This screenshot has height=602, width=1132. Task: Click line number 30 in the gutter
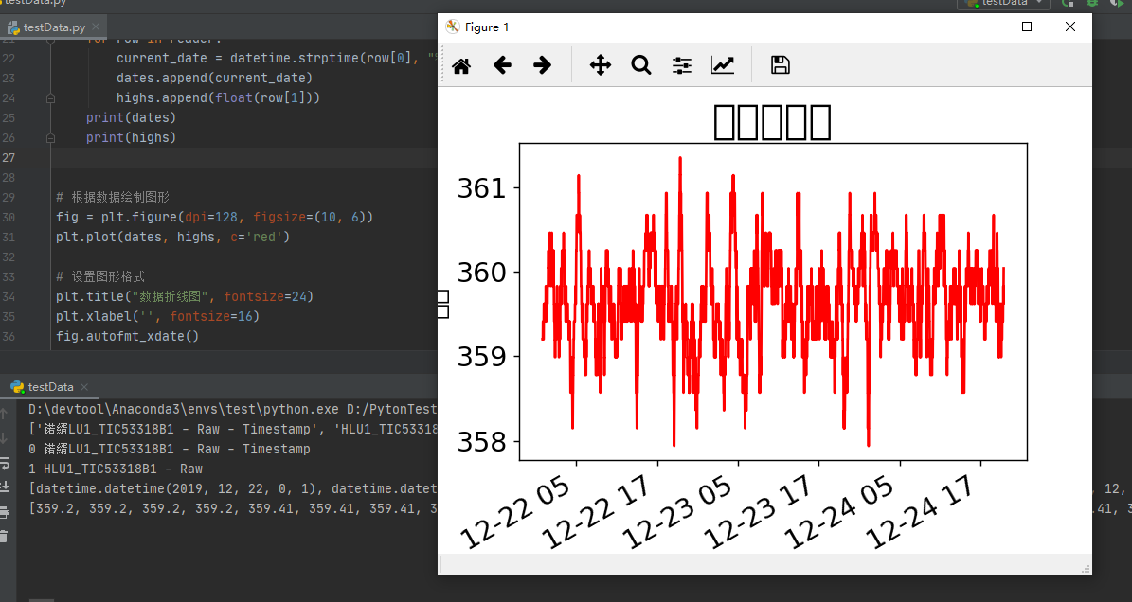click(x=9, y=217)
